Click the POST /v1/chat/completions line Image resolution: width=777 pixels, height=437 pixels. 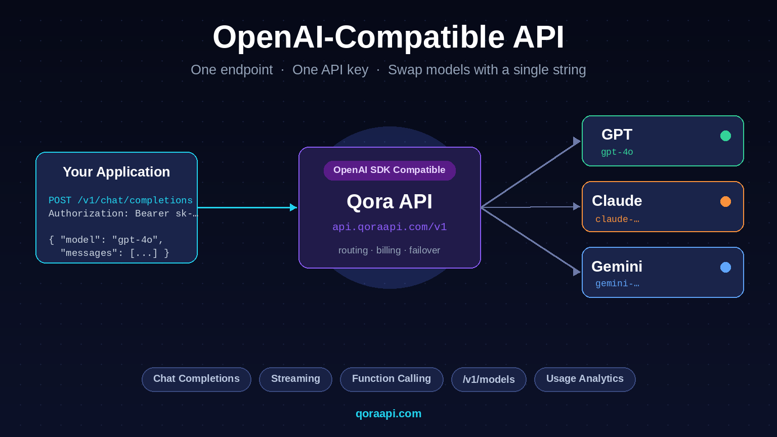tap(120, 200)
